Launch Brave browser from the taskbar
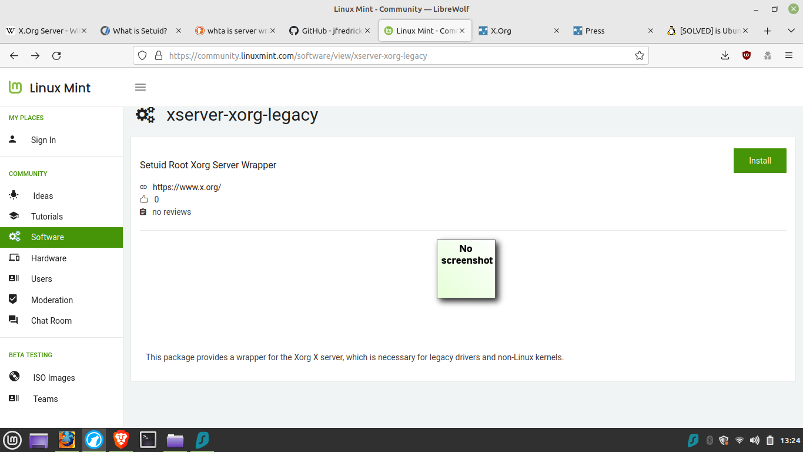 tap(121, 440)
